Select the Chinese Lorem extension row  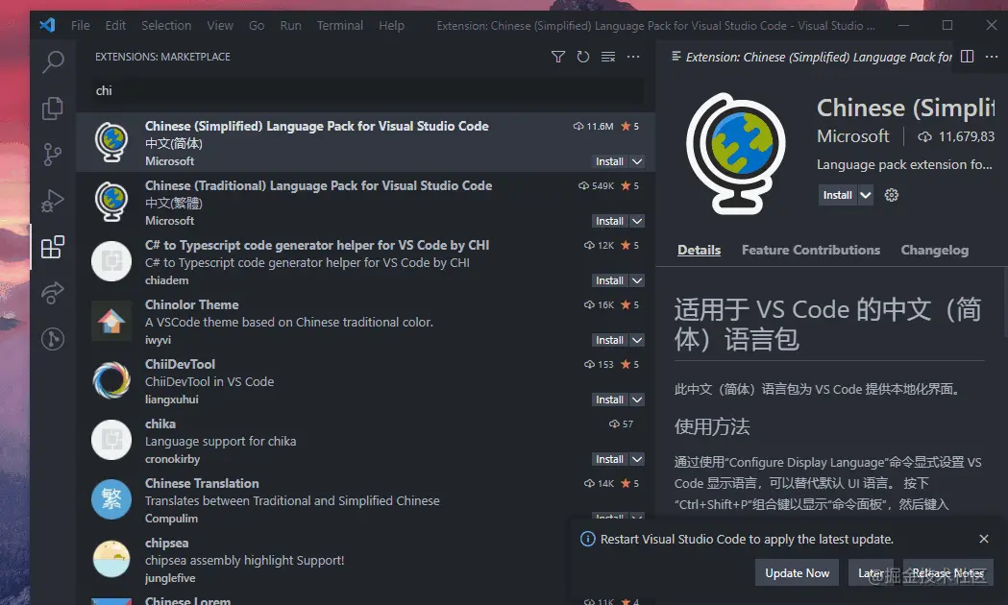pyautogui.click(x=365, y=598)
